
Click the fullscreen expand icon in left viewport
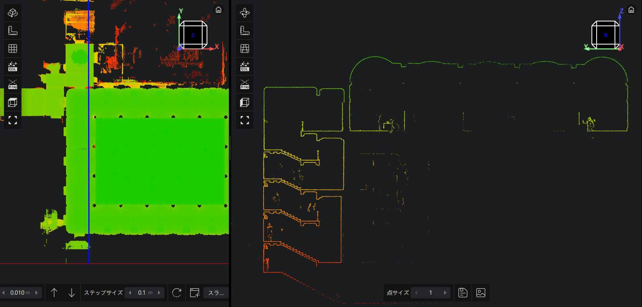13,120
